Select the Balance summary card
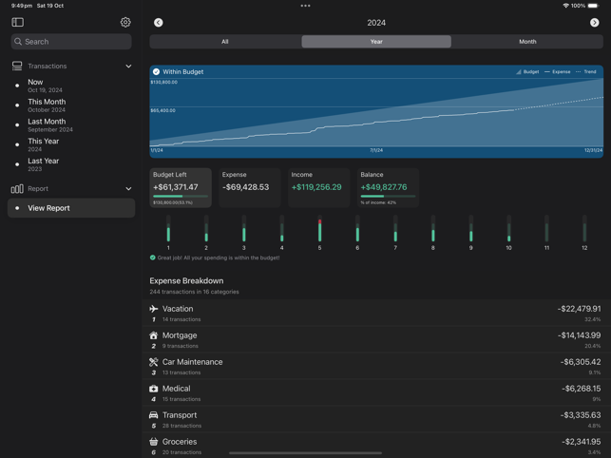This screenshot has width=611, height=458. (x=388, y=187)
